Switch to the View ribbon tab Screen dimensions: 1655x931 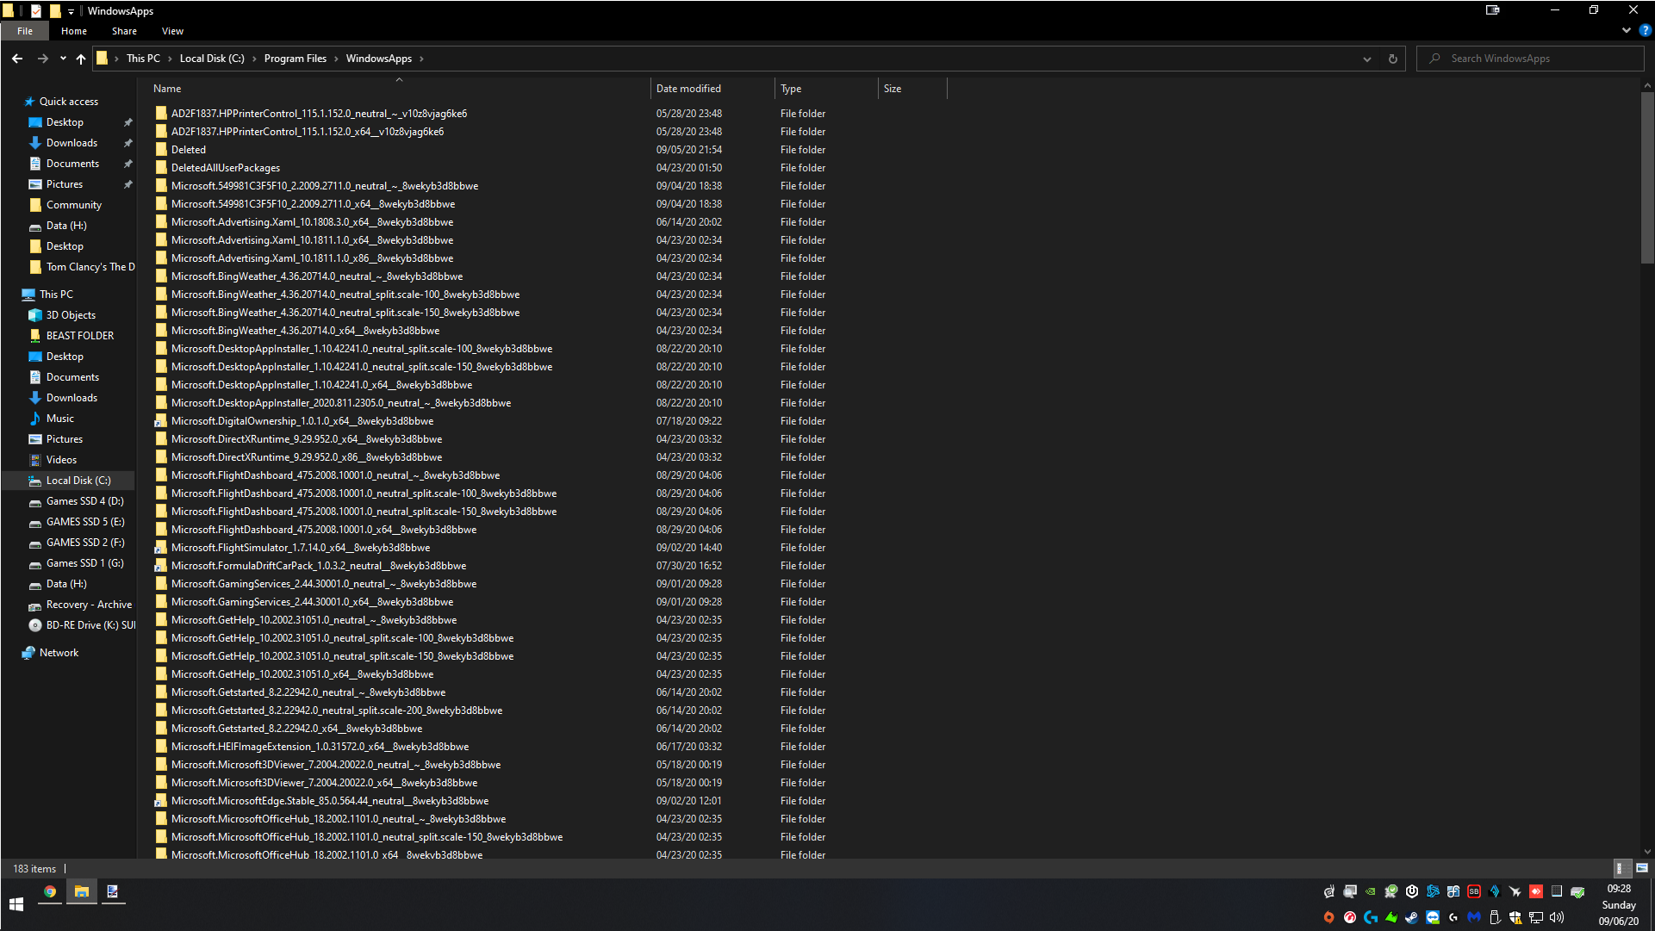click(172, 31)
